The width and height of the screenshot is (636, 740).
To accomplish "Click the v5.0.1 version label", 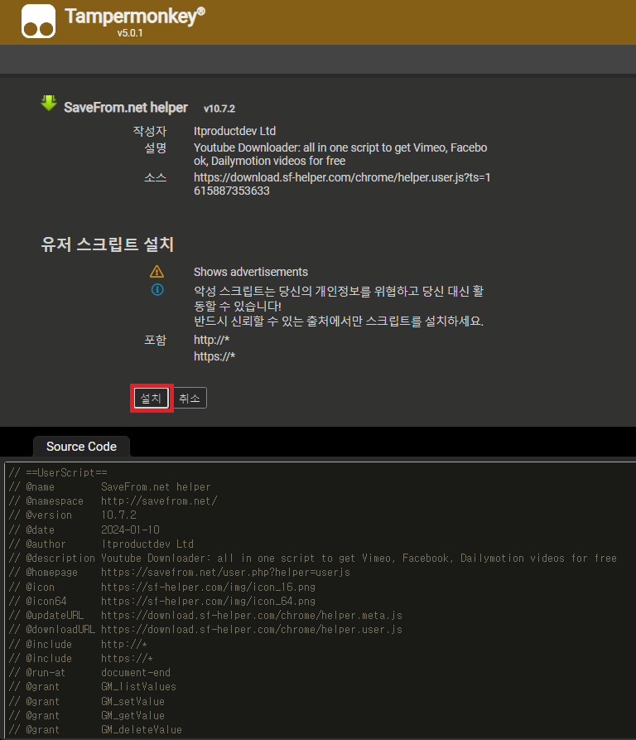I will pos(130,33).
